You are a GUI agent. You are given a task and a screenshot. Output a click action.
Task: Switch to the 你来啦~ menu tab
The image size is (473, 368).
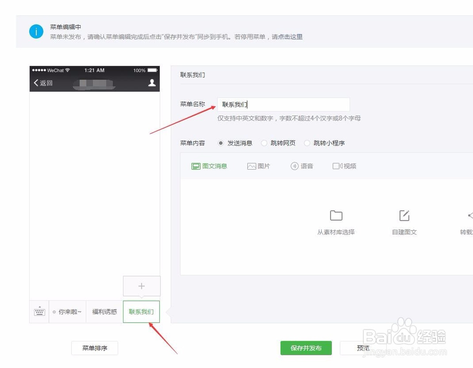point(67,312)
